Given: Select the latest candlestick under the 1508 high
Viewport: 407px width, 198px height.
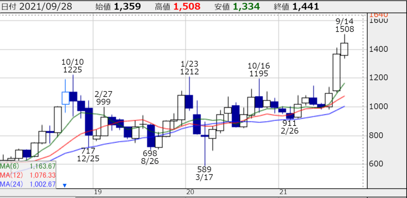Looking at the screenshot, I should [x=344, y=49].
